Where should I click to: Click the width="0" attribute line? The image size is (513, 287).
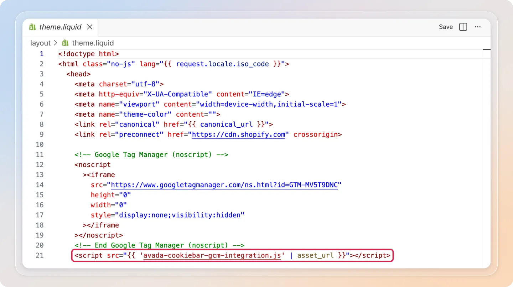coord(109,205)
